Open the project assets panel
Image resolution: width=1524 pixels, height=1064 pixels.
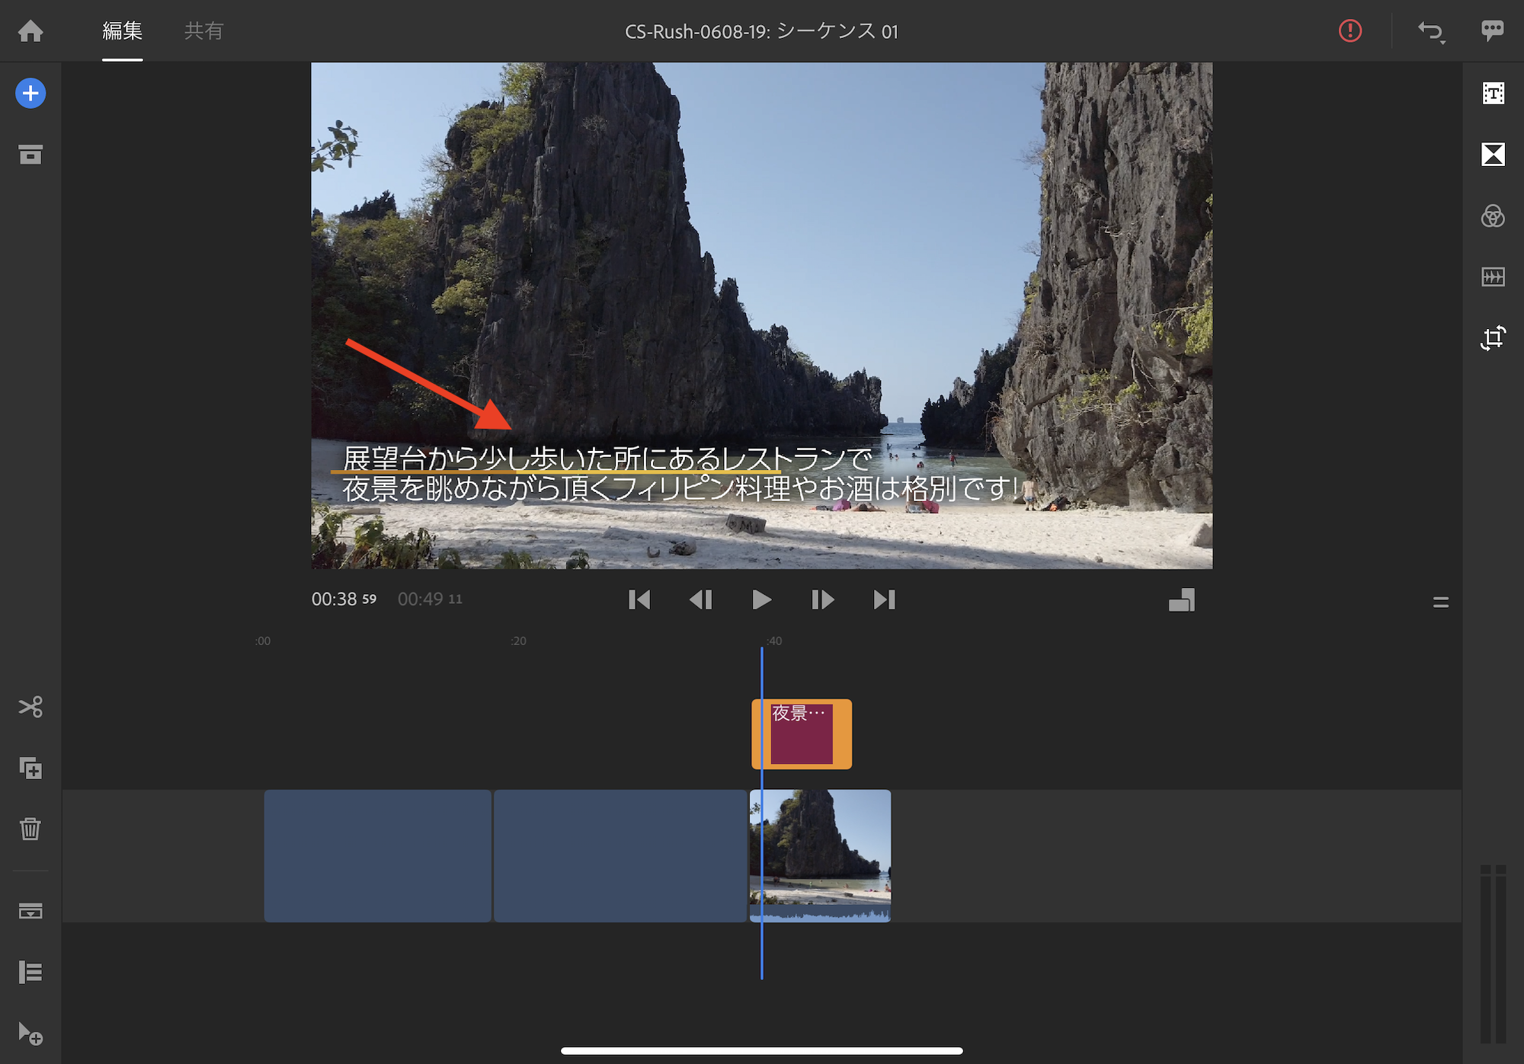pyautogui.click(x=30, y=155)
